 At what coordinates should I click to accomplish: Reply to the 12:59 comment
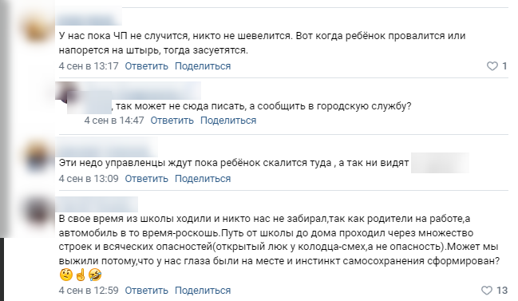pyautogui.click(x=146, y=291)
